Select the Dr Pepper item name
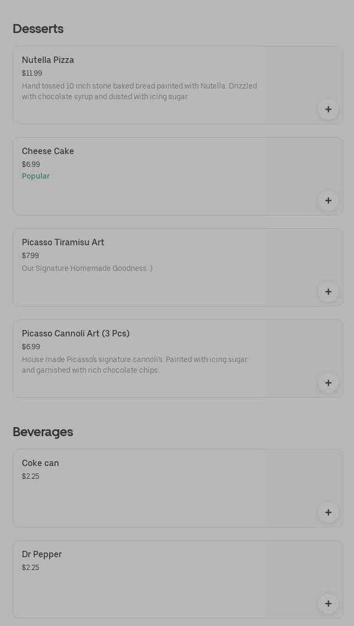Screen dimensions: 354x626 (x=42, y=555)
